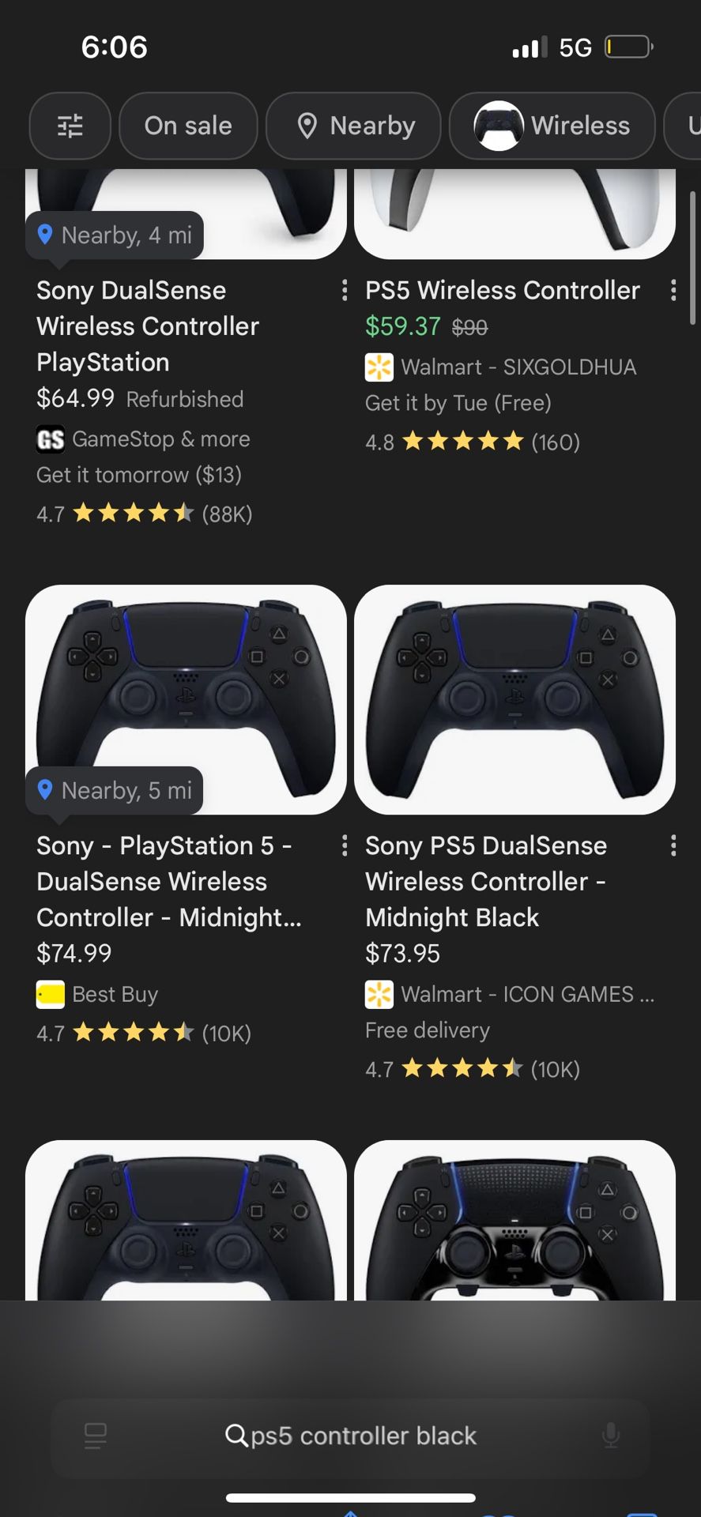Screen dimensions: 701x1517
Task: Tap the Nearby, 5 mi location badge
Action: click(115, 790)
